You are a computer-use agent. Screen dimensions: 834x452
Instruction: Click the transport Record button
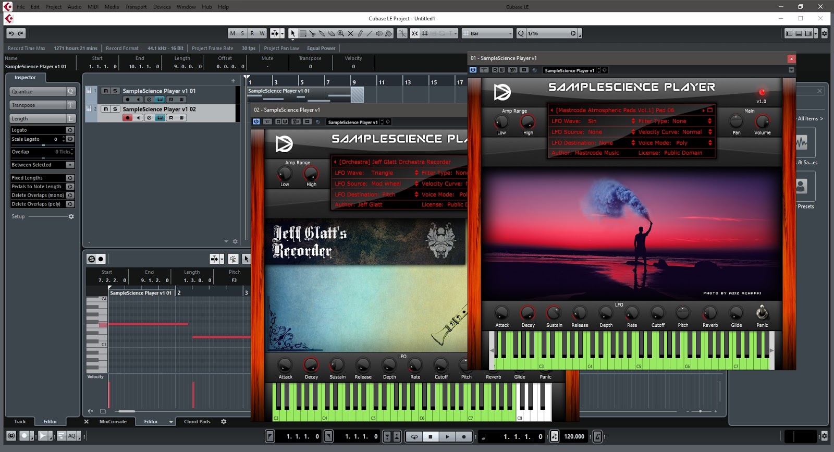click(464, 437)
